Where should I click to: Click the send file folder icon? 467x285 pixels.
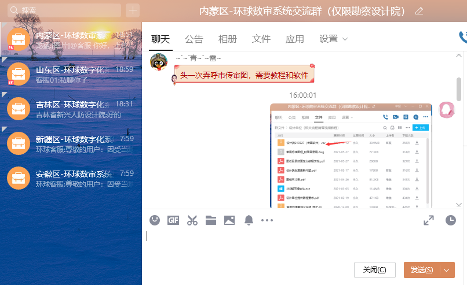[x=211, y=220]
